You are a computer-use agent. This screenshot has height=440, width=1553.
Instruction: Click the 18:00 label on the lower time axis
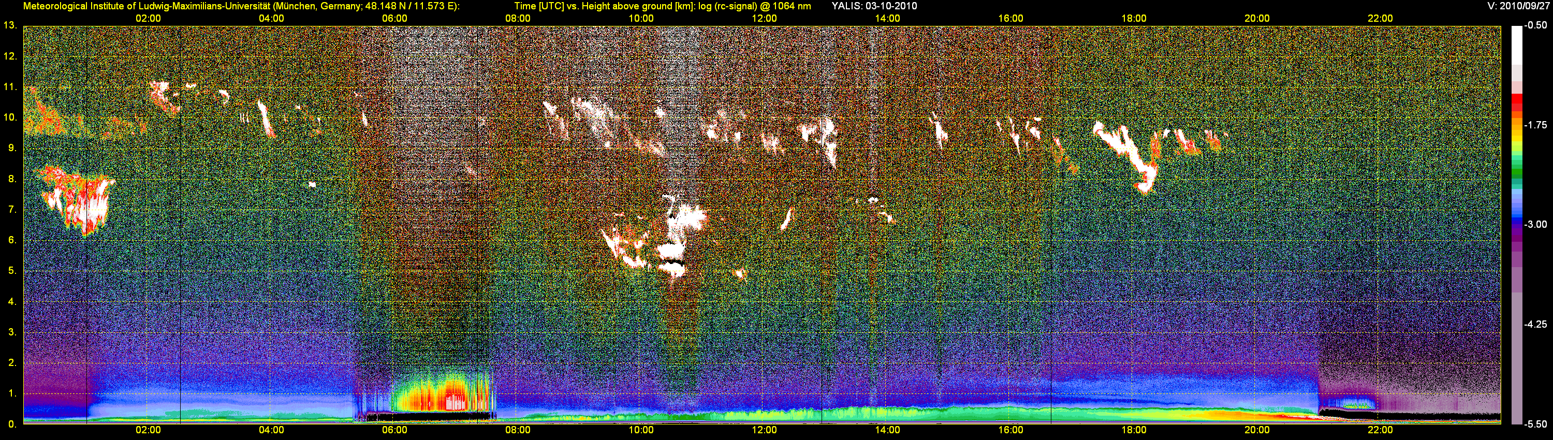[x=1134, y=430]
